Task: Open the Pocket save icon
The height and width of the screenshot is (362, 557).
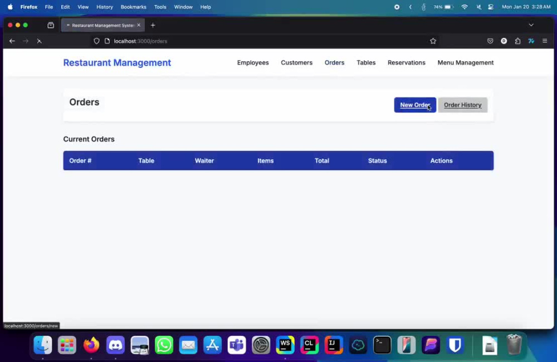Action: point(490,41)
